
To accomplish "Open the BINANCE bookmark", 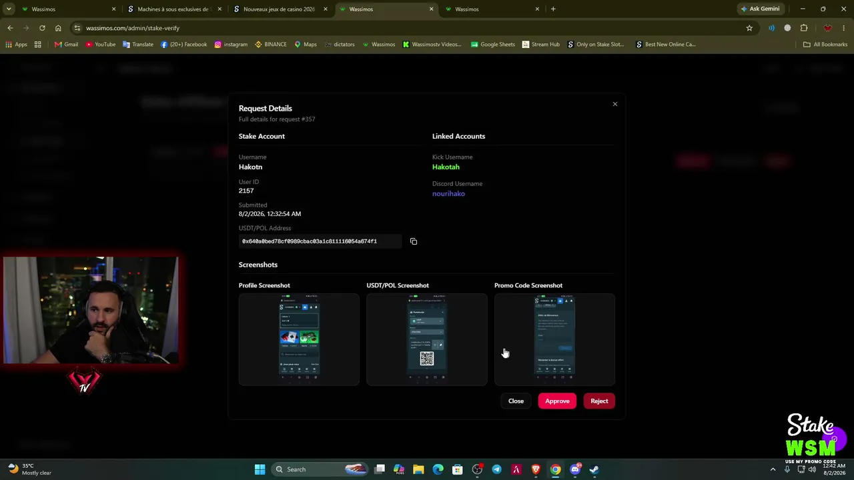I will 271,45.
